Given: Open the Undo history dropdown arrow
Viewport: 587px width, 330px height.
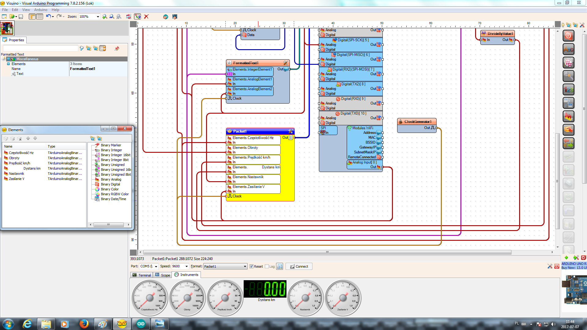Looking at the screenshot, I should tap(53, 17).
